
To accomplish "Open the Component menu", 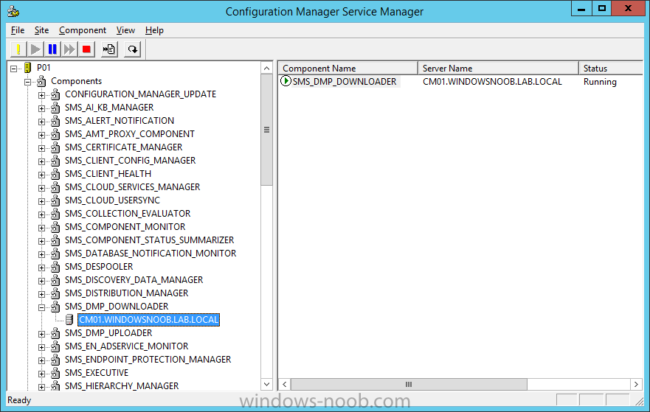I will pos(83,30).
